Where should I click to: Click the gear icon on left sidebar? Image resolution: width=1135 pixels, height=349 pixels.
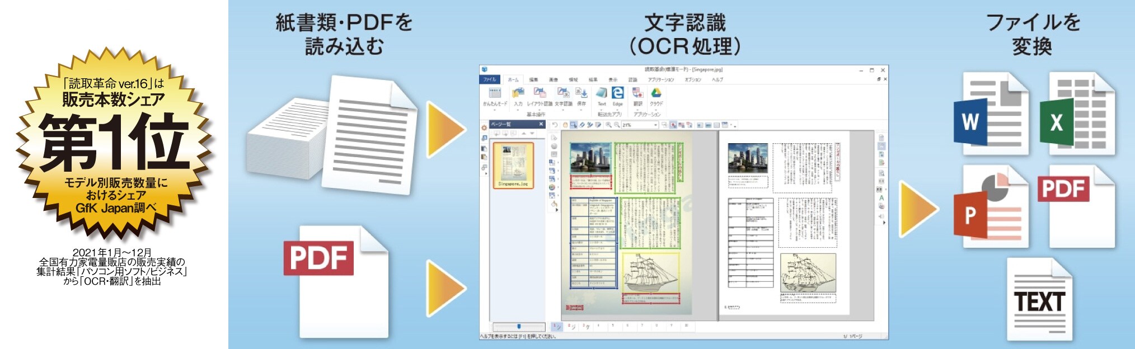[484, 128]
